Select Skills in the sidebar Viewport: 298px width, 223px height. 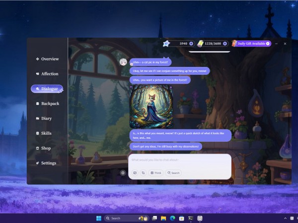click(x=44, y=133)
